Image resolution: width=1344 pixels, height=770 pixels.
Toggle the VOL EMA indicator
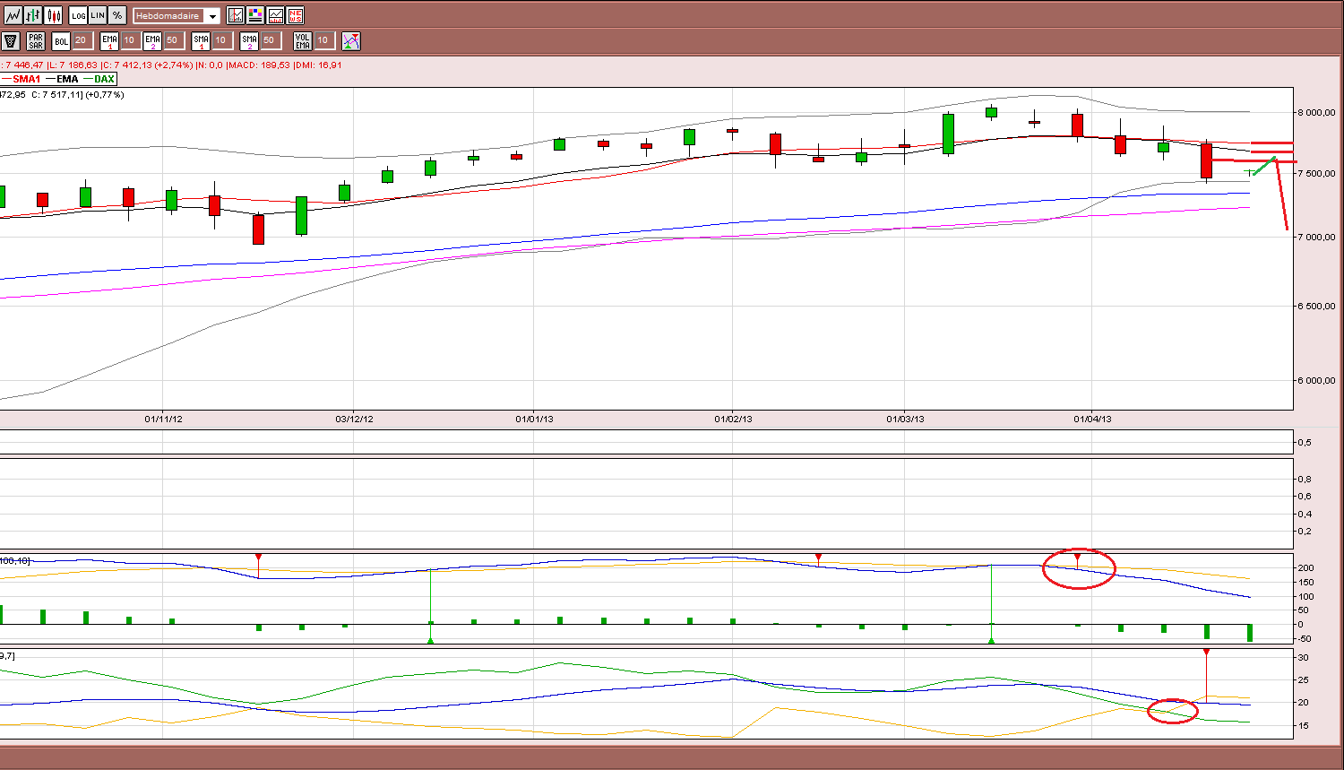(303, 40)
